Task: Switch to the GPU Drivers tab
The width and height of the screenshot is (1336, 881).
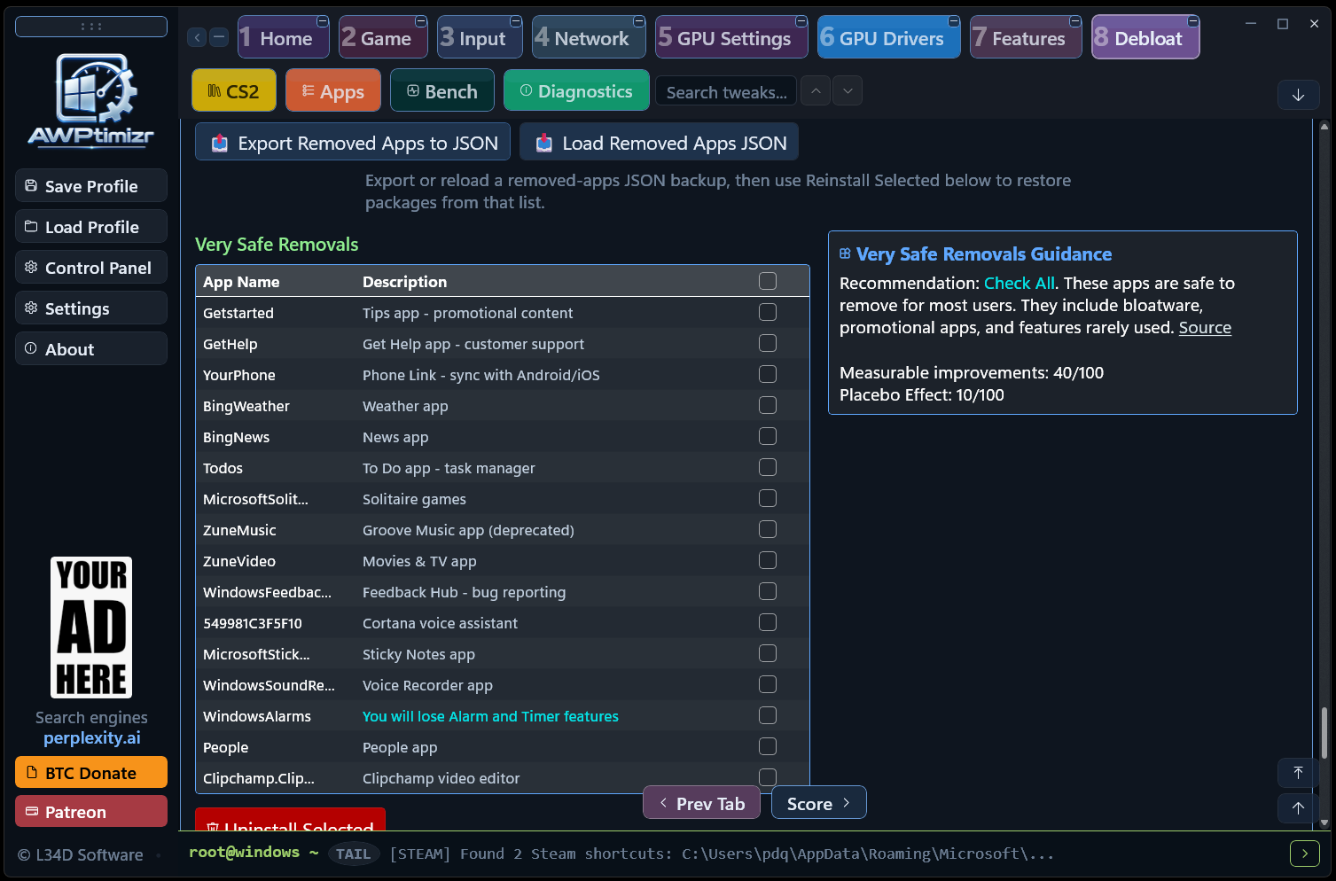Action: point(888,37)
